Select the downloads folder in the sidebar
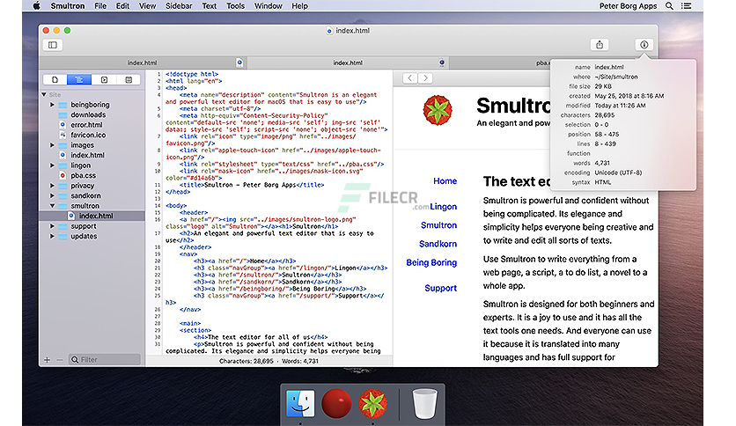The width and height of the screenshot is (736, 426). point(88,115)
